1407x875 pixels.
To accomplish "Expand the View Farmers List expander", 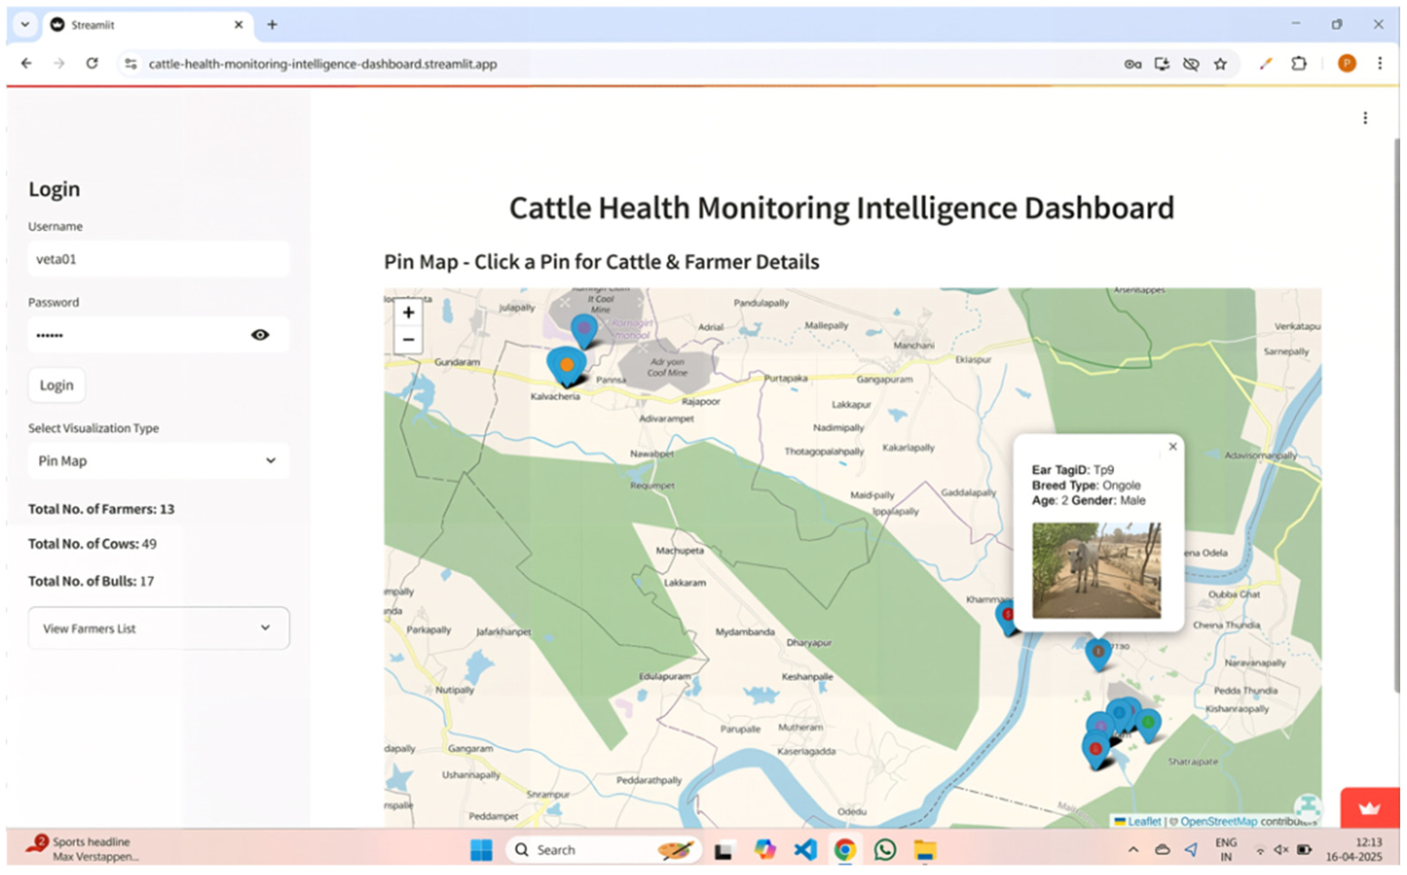I will click(x=158, y=628).
